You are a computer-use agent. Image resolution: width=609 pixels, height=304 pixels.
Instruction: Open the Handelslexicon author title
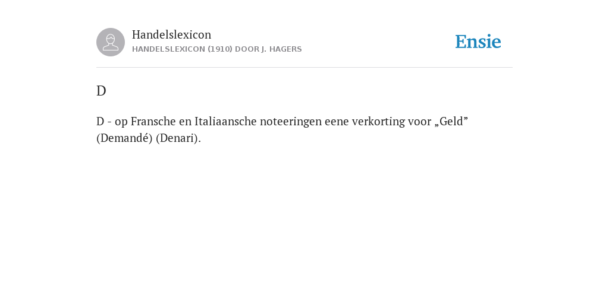pyautogui.click(x=172, y=34)
